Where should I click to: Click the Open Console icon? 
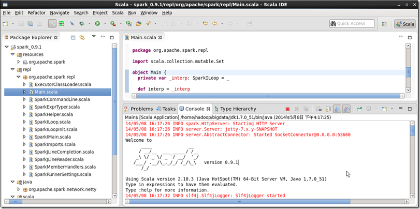pos(384,109)
